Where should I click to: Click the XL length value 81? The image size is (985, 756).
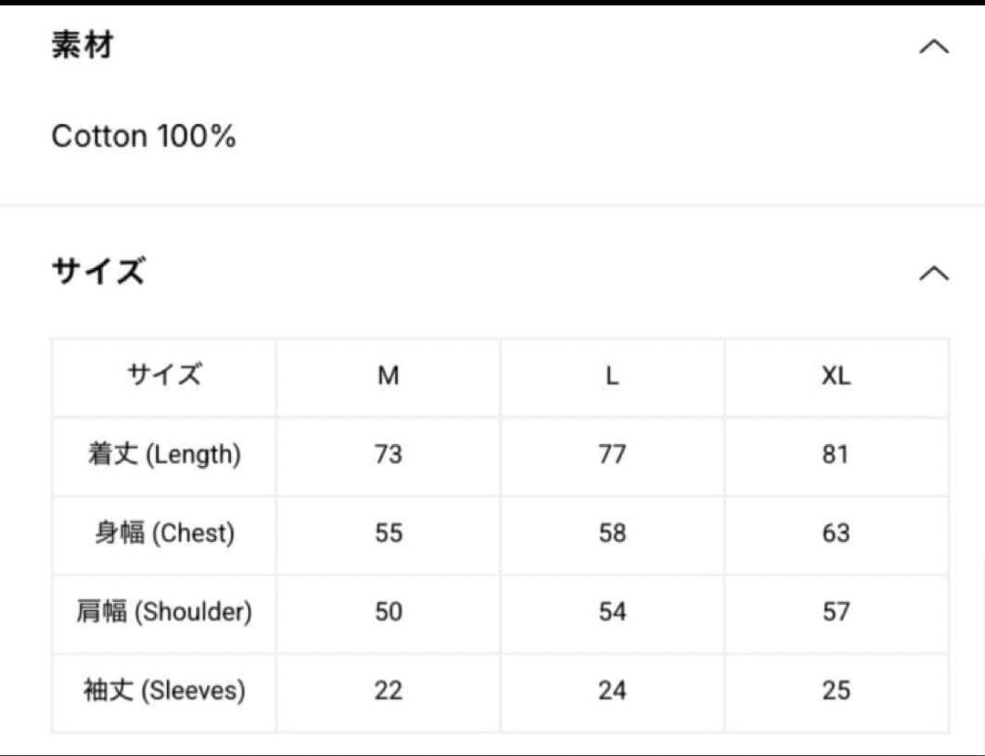click(835, 454)
